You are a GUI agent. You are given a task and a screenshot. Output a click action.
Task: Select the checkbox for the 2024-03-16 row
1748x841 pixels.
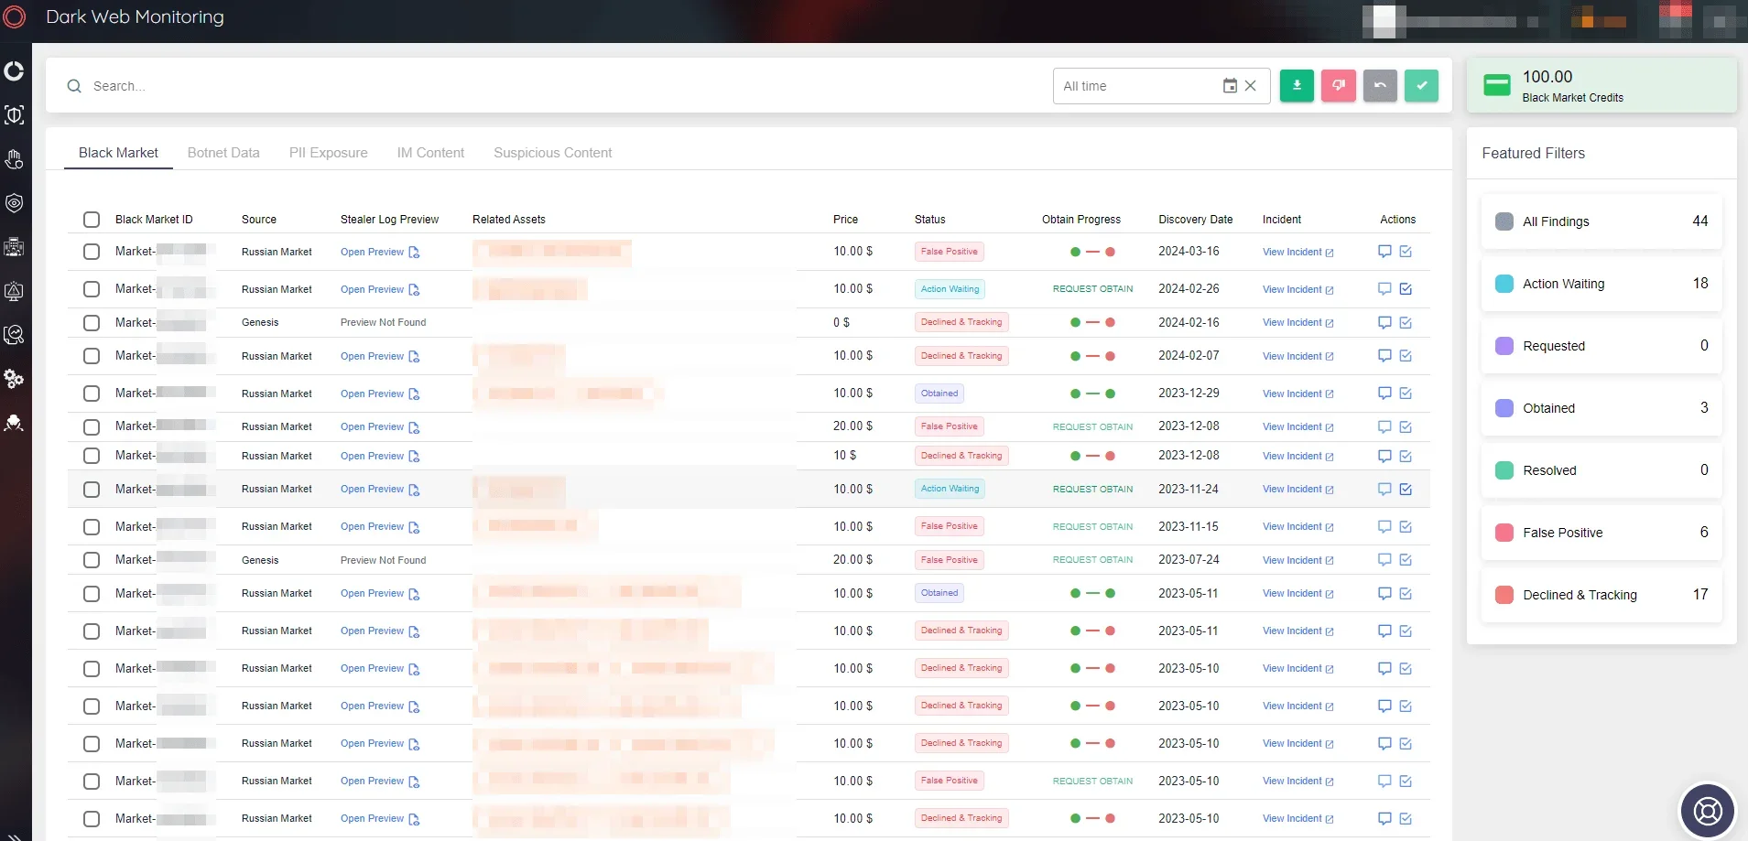(92, 252)
